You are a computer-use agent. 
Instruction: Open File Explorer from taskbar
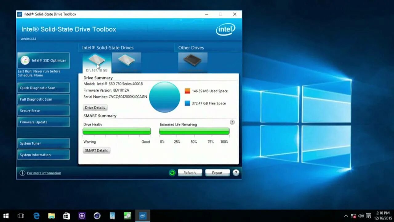[51, 216]
